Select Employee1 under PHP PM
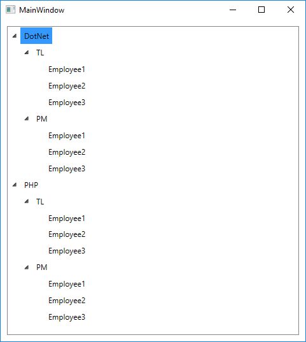This screenshot has height=342, width=306. 66,284
